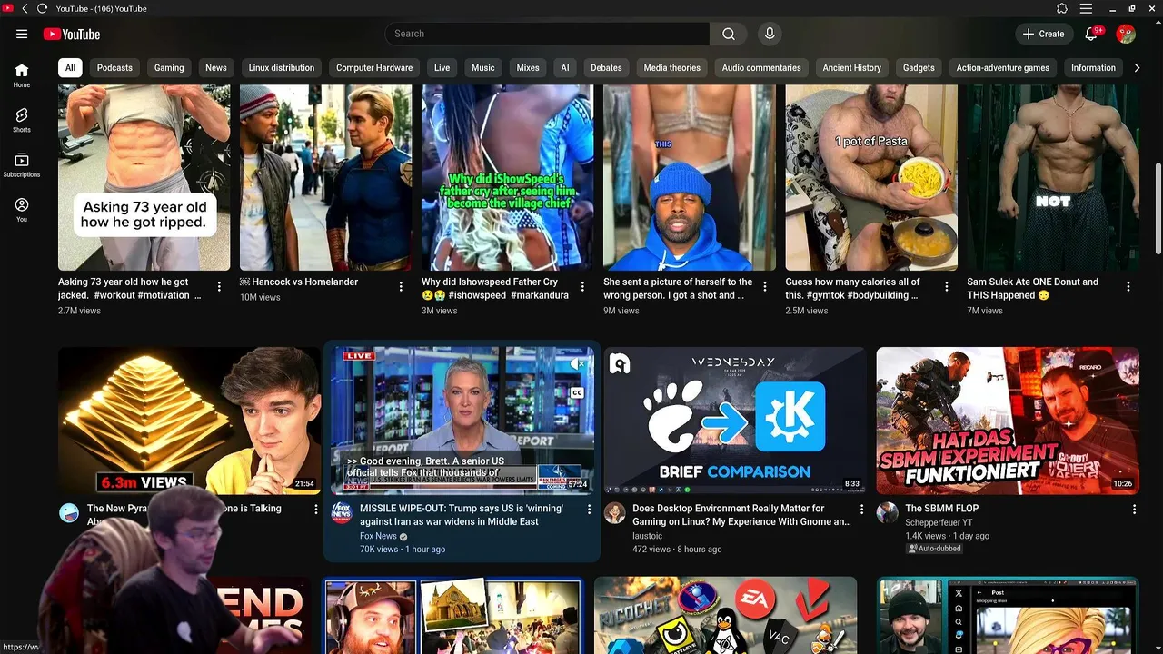1163x654 pixels.
Task: Start voice search with microphone
Action: pyautogui.click(x=770, y=34)
